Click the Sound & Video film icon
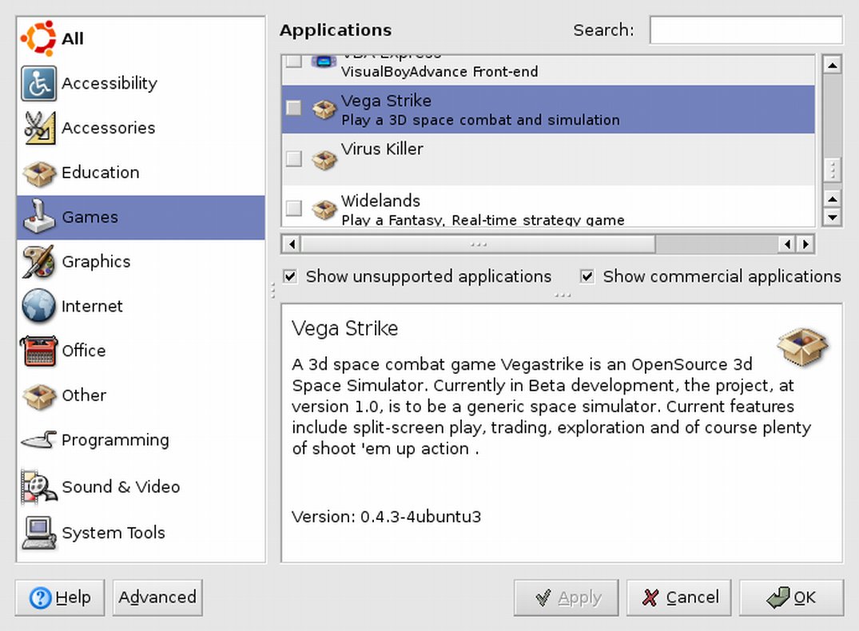The width and height of the screenshot is (859, 631). point(38,486)
